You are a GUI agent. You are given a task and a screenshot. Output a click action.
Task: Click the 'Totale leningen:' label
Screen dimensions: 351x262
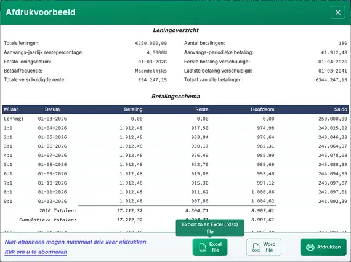[22, 43]
